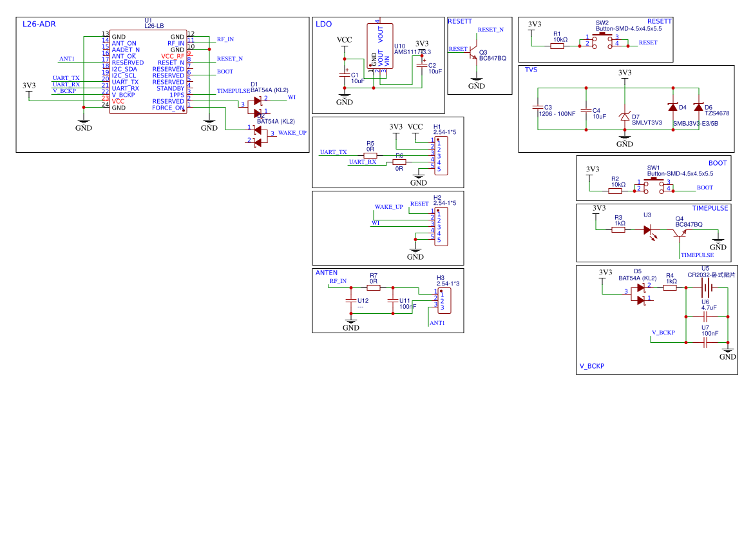The width and height of the screenshot is (753, 533).
Task: Click the SW2 reset push-button symbol
Action: [x=602, y=41]
